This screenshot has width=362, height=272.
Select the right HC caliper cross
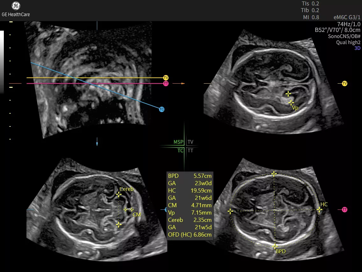320,209
